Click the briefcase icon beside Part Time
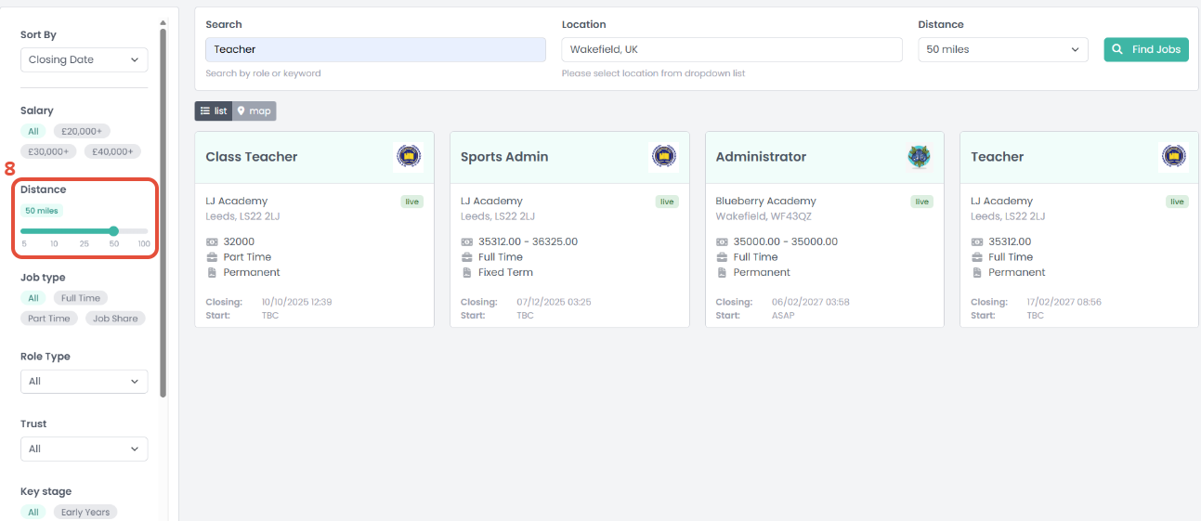This screenshot has height=521, width=1201. click(212, 257)
